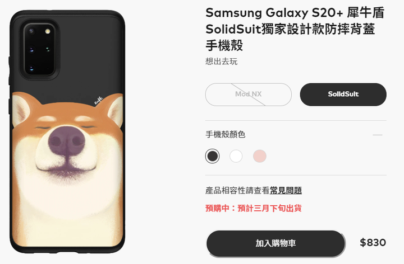This screenshot has width=404, height=264.
Task: Click the Shiba's closed right eye
Action: (x=88, y=126)
